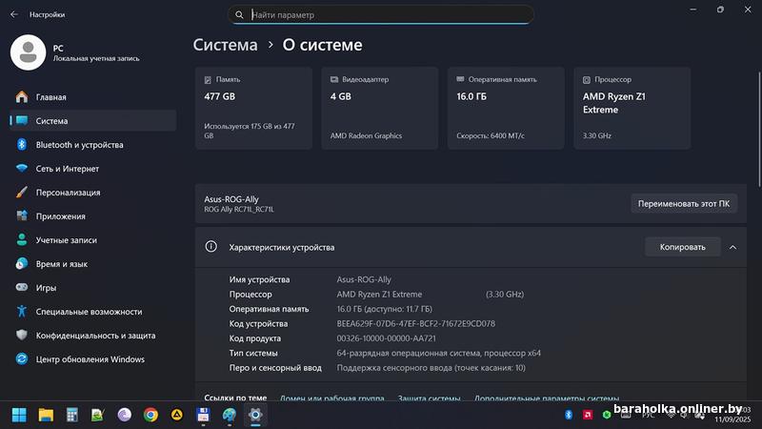Open the Память 477 GB card

253,108
